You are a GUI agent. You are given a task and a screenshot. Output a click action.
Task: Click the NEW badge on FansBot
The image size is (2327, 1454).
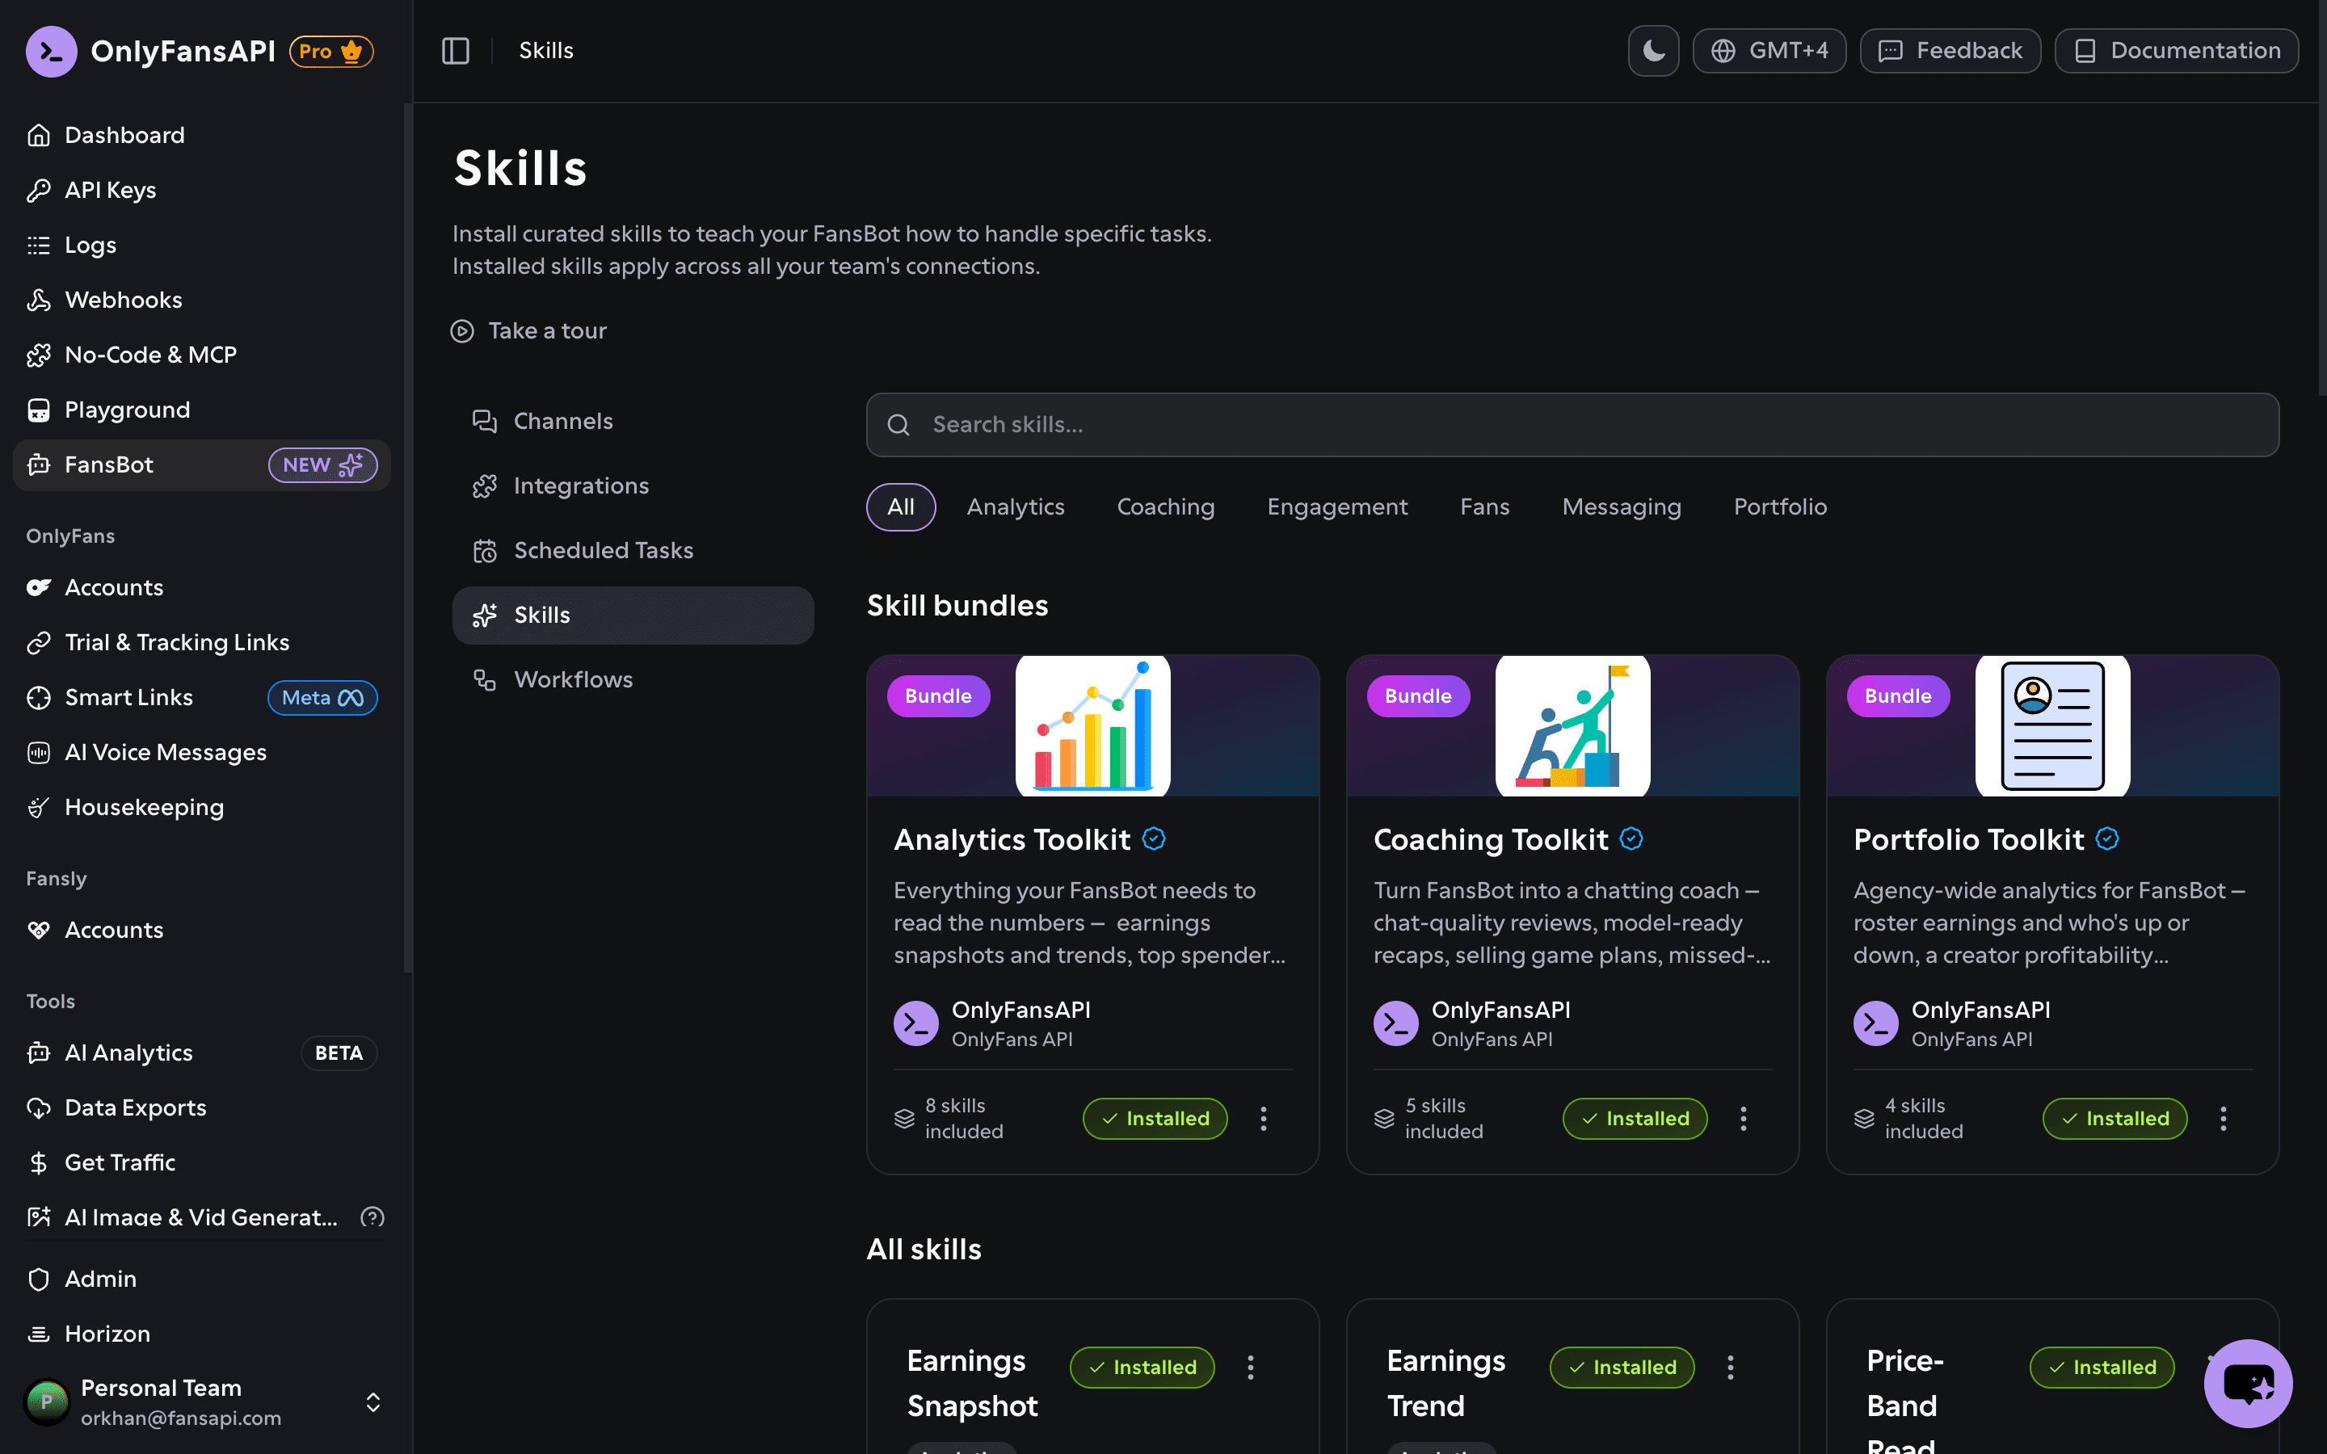click(322, 465)
